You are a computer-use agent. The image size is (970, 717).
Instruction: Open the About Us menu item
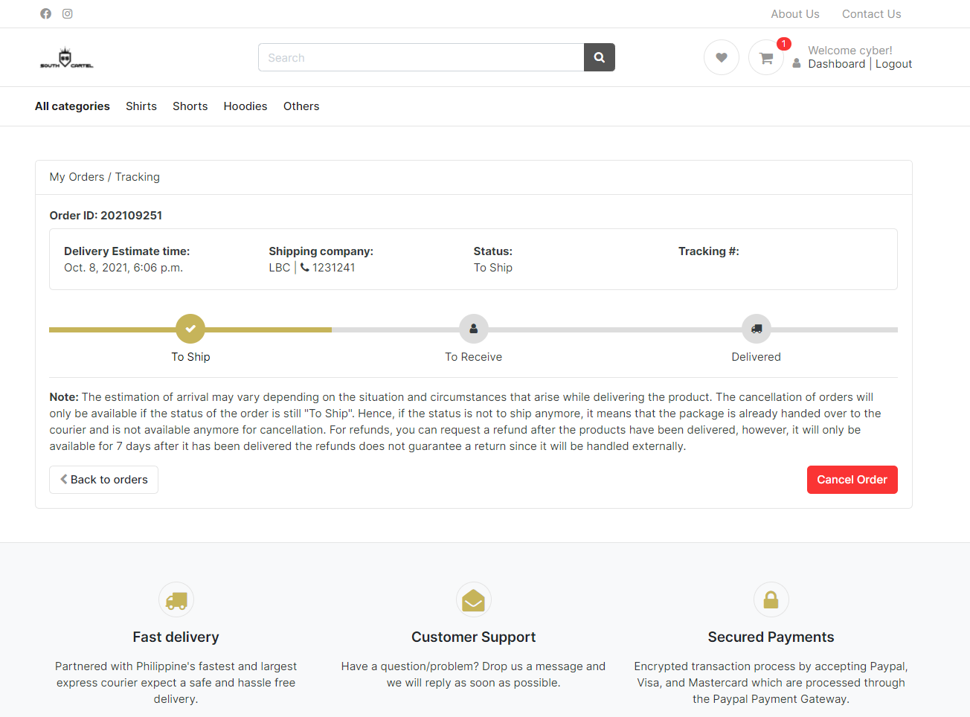tap(795, 13)
